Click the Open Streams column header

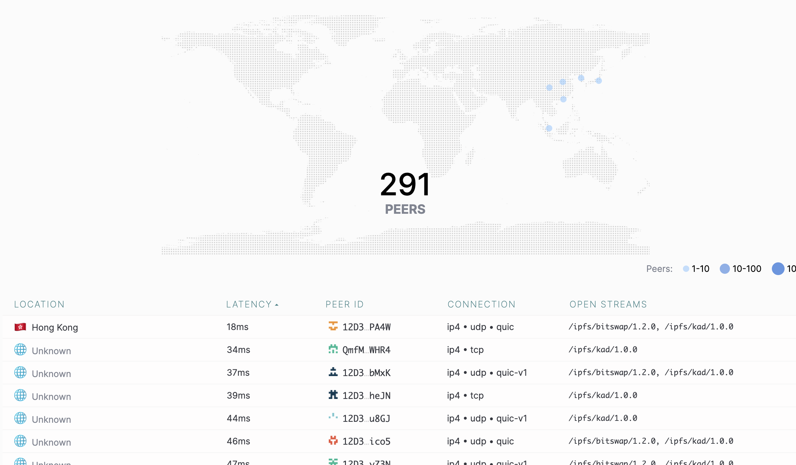coord(608,304)
